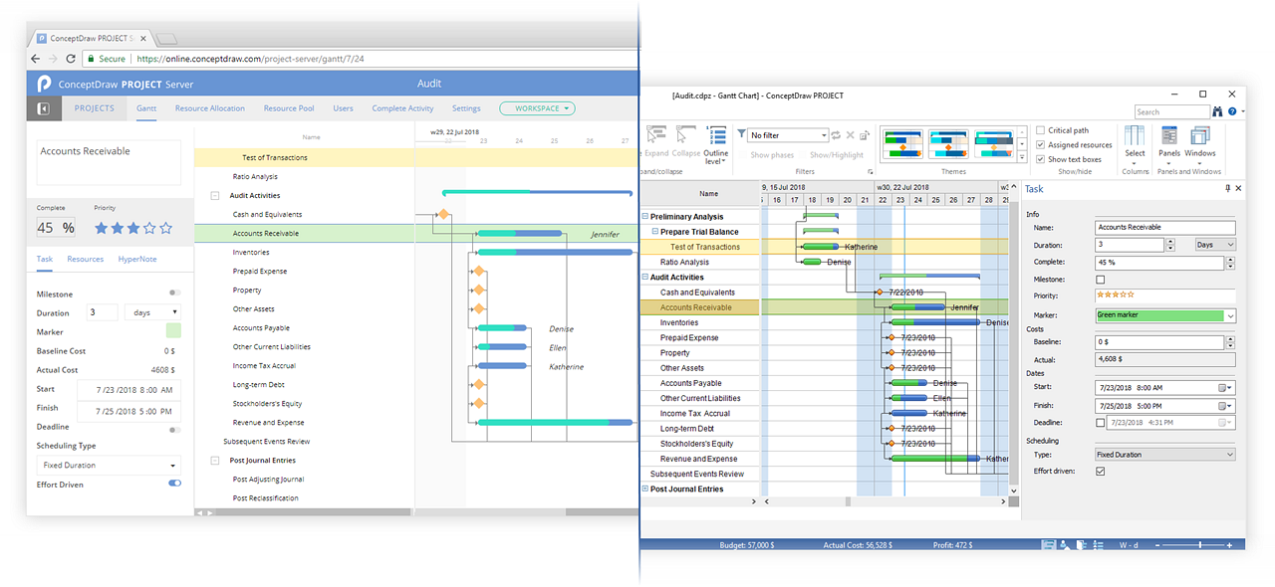1275x587 pixels.
Task: Select the third teal Gantt theme
Action: pyautogui.click(x=995, y=144)
